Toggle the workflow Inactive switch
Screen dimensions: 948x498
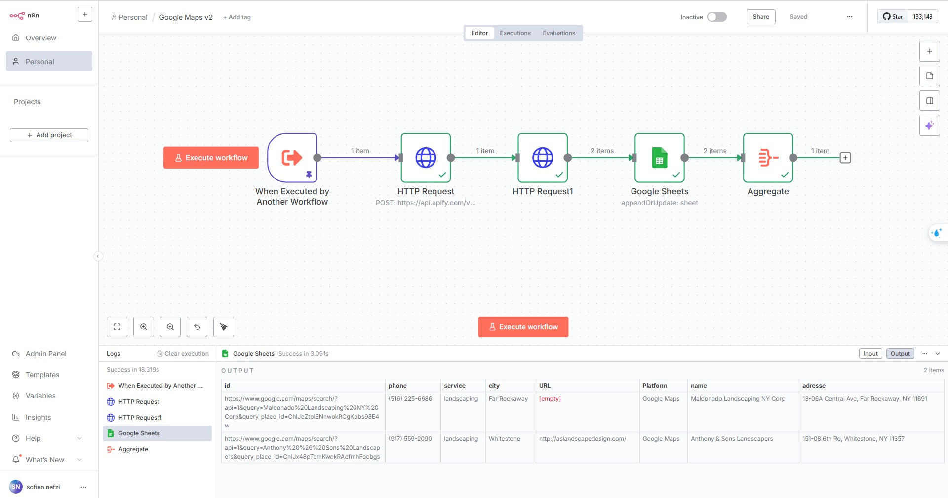click(x=716, y=17)
